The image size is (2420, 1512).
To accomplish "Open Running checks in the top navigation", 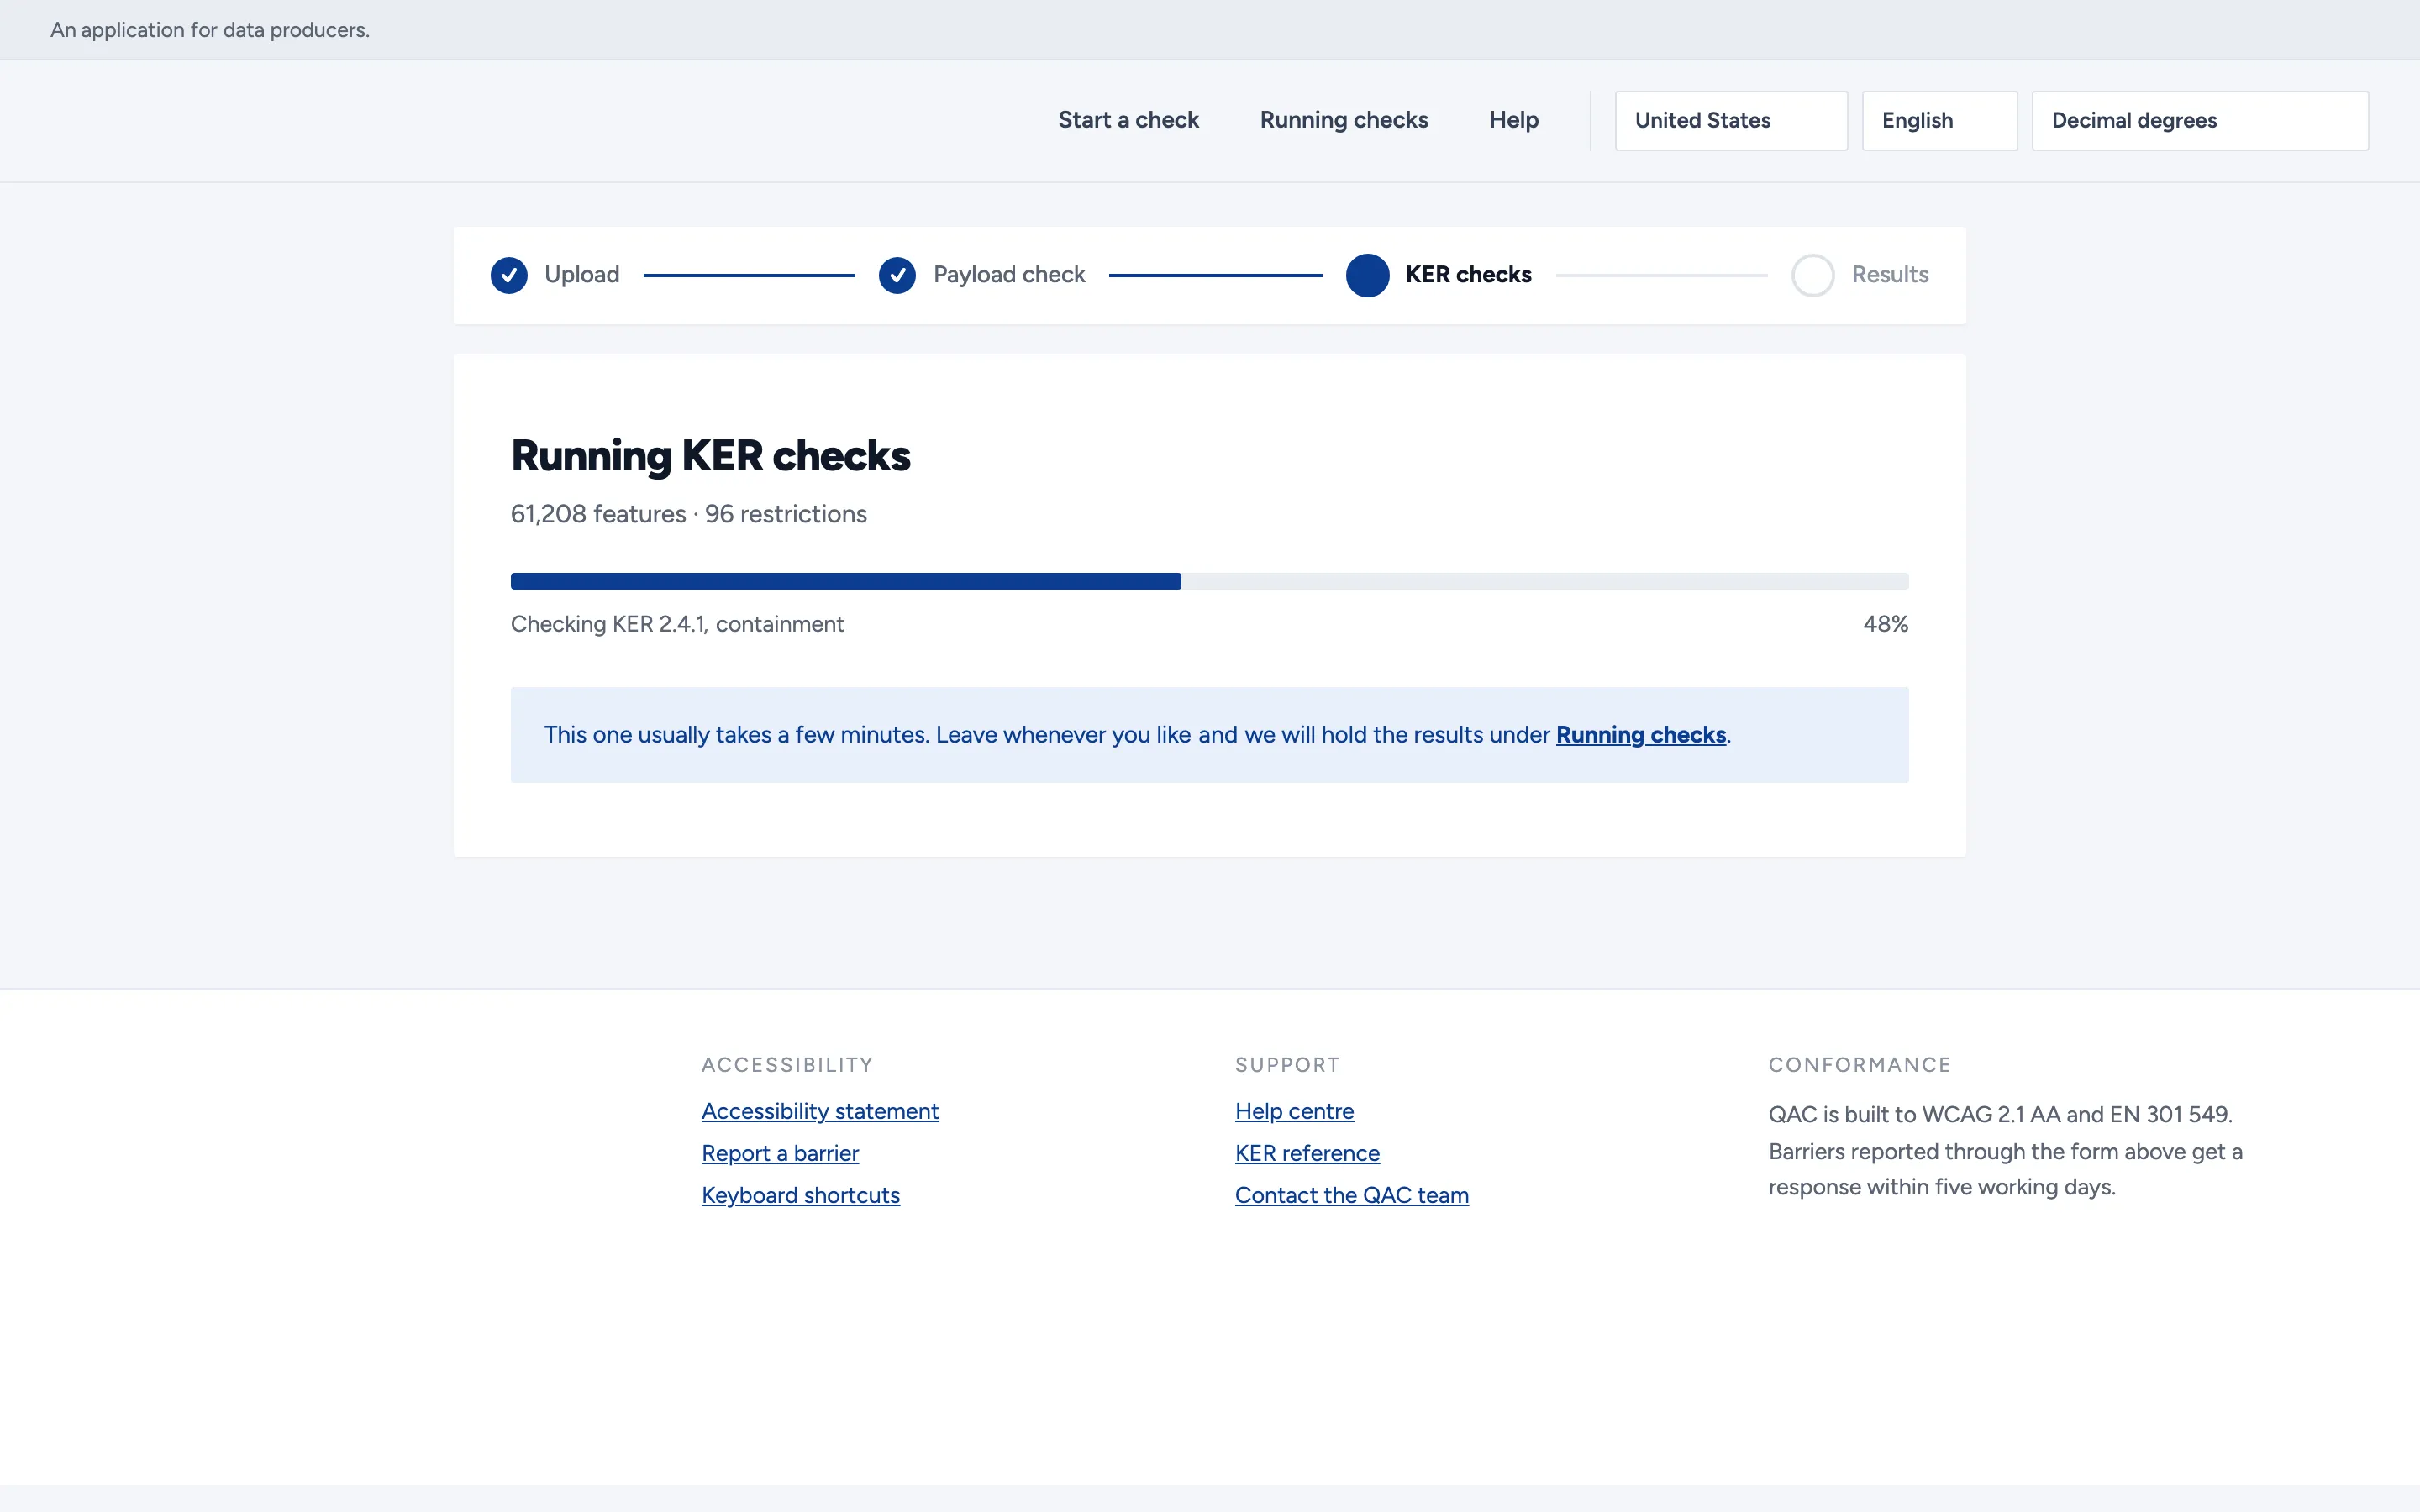I will [1344, 120].
